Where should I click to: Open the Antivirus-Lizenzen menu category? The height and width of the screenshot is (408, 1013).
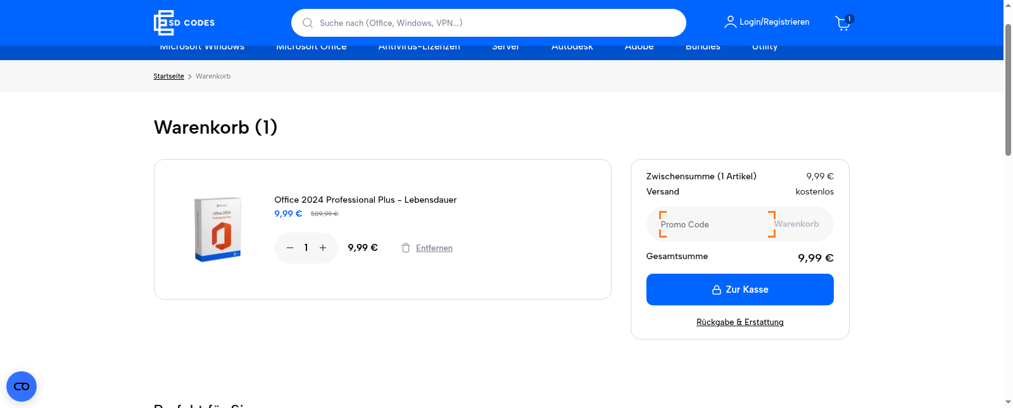tap(419, 48)
